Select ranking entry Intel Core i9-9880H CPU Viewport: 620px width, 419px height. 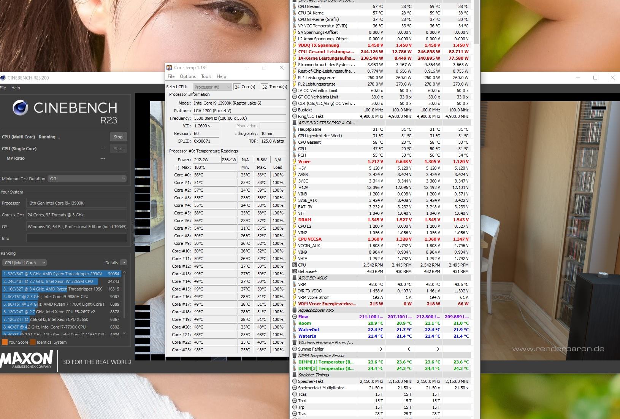[x=61, y=297]
